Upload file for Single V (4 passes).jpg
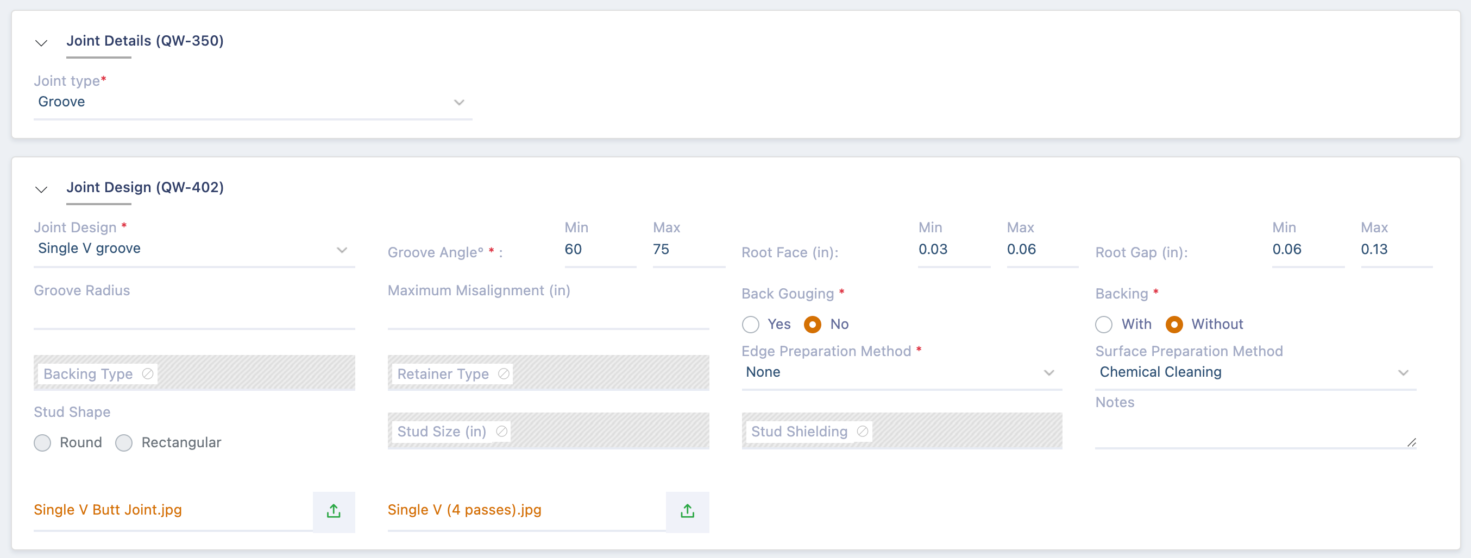 click(x=688, y=511)
